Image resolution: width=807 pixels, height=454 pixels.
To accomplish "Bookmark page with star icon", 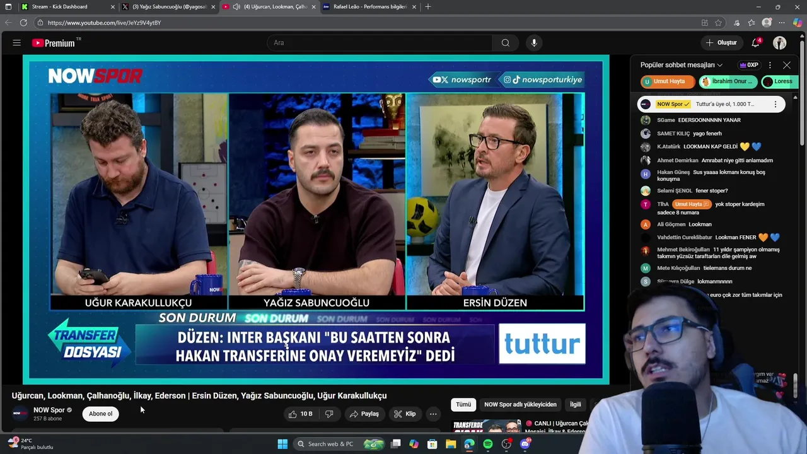I will coord(719,23).
